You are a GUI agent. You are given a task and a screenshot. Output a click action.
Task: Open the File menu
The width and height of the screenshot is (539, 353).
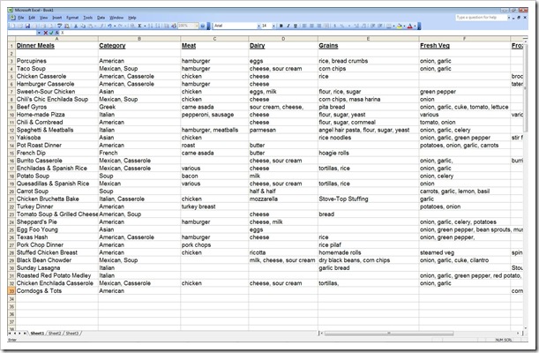[x=21, y=18]
